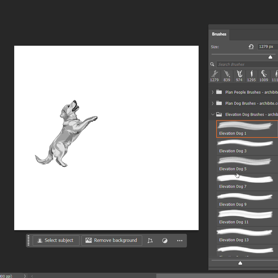
Task: Collapse the Elevation Dog Brushes folder
Action: coord(213,114)
